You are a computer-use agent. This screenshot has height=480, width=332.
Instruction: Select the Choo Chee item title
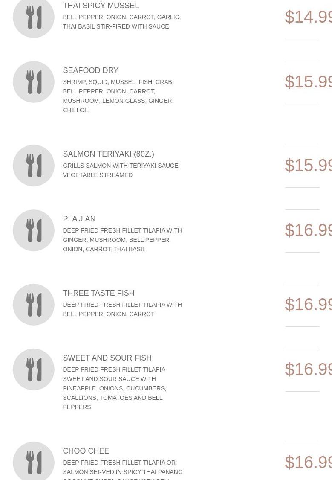click(x=86, y=451)
